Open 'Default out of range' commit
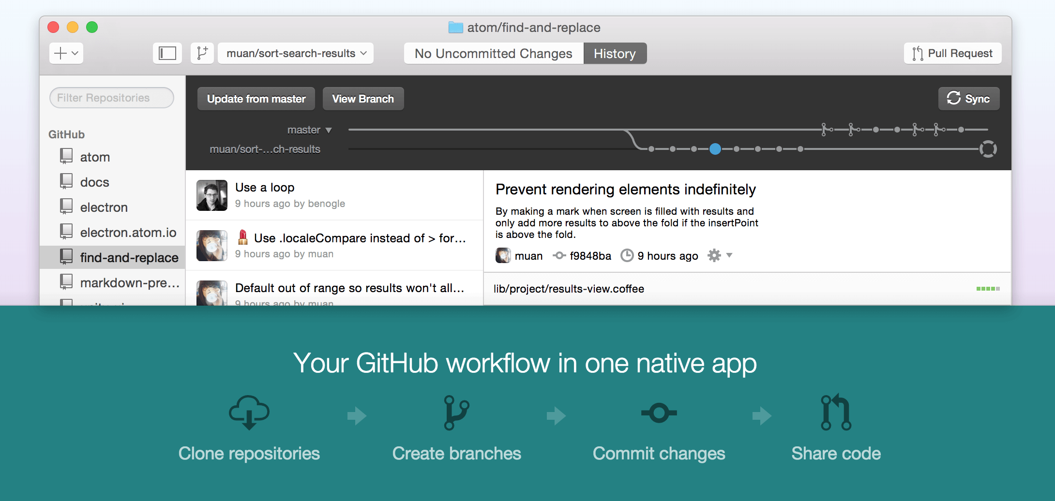 click(334, 288)
